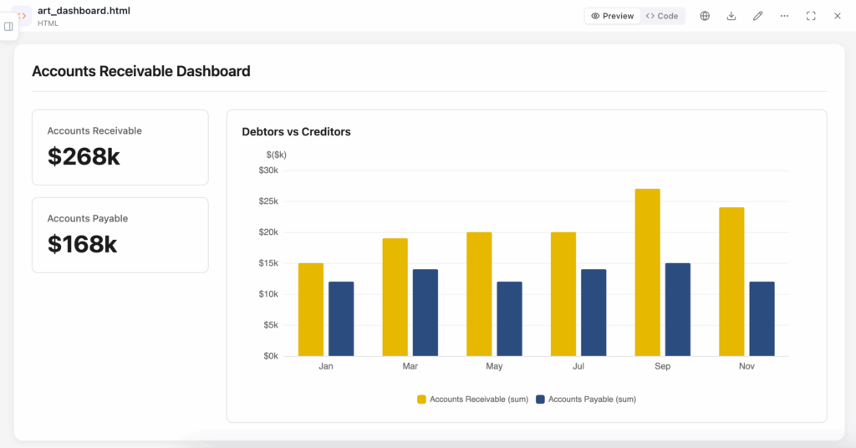Click the Accounts Receivable Dashboard heading
Viewport: 856px width, 448px height.
pos(140,72)
